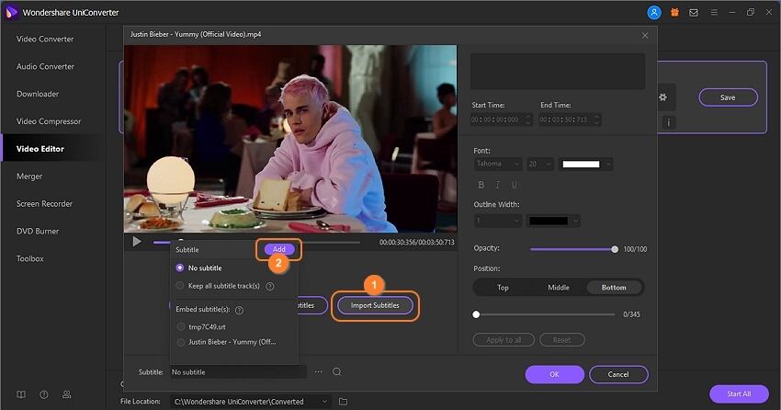Image resolution: width=781 pixels, height=410 pixels.
Task: Open Toolbox in sidebar
Action: [30, 258]
